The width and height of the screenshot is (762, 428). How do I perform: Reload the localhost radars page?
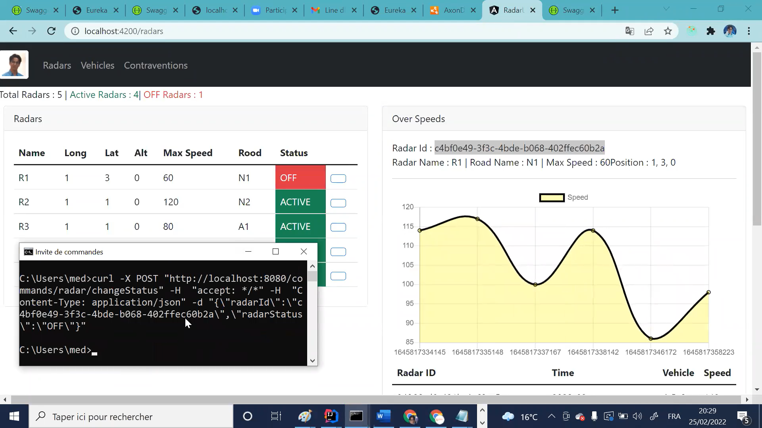[x=51, y=31]
